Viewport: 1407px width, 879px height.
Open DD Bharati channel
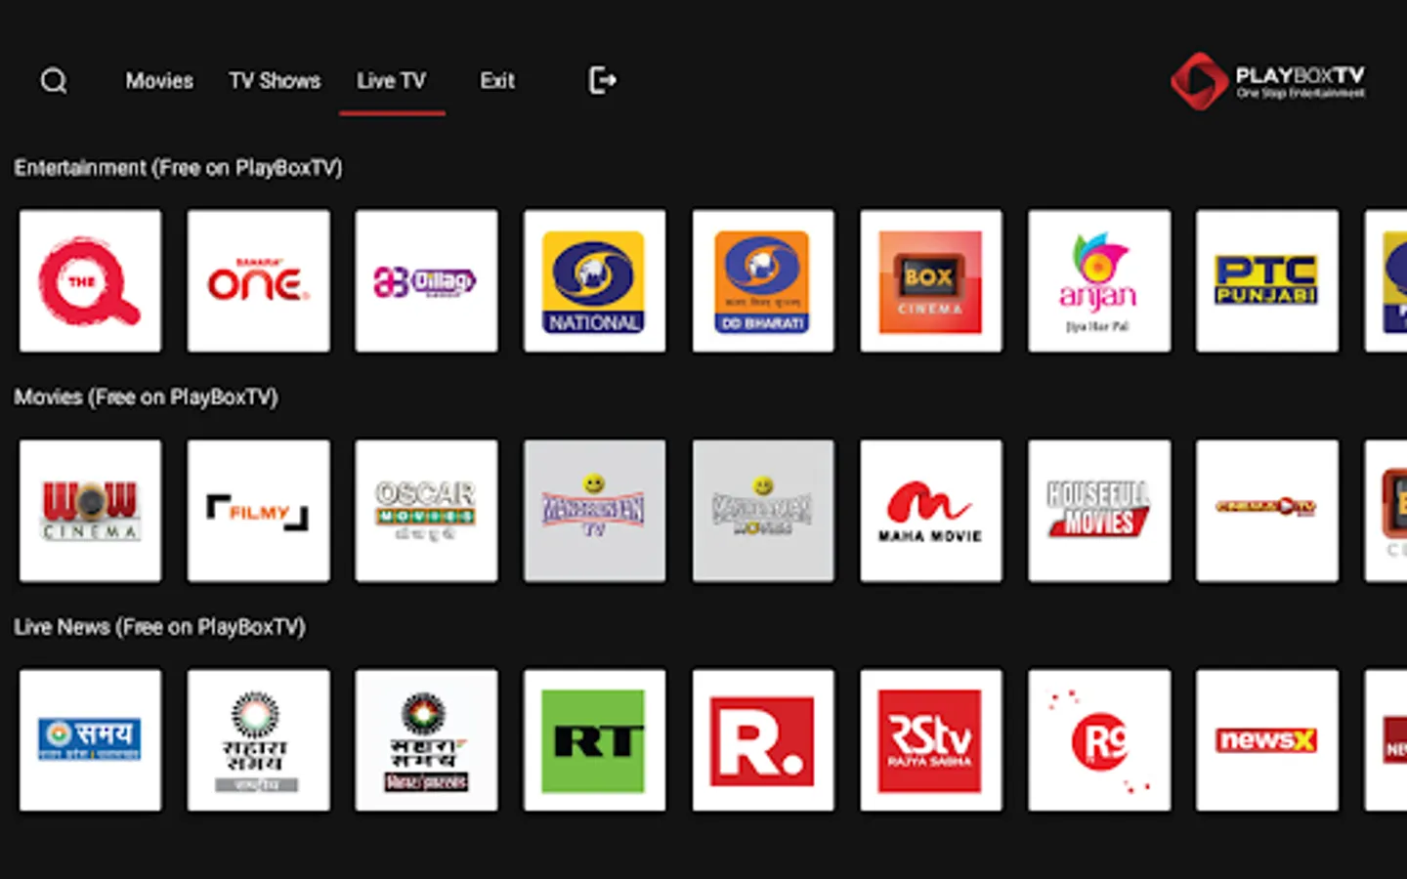coord(763,281)
